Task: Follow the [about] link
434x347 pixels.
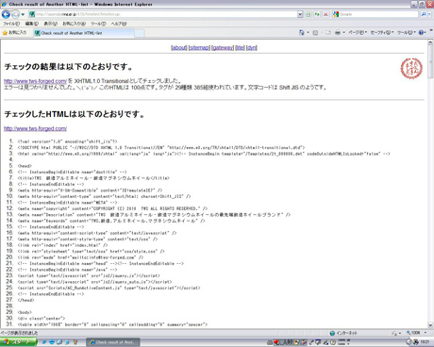Action: [x=179, y=48]
